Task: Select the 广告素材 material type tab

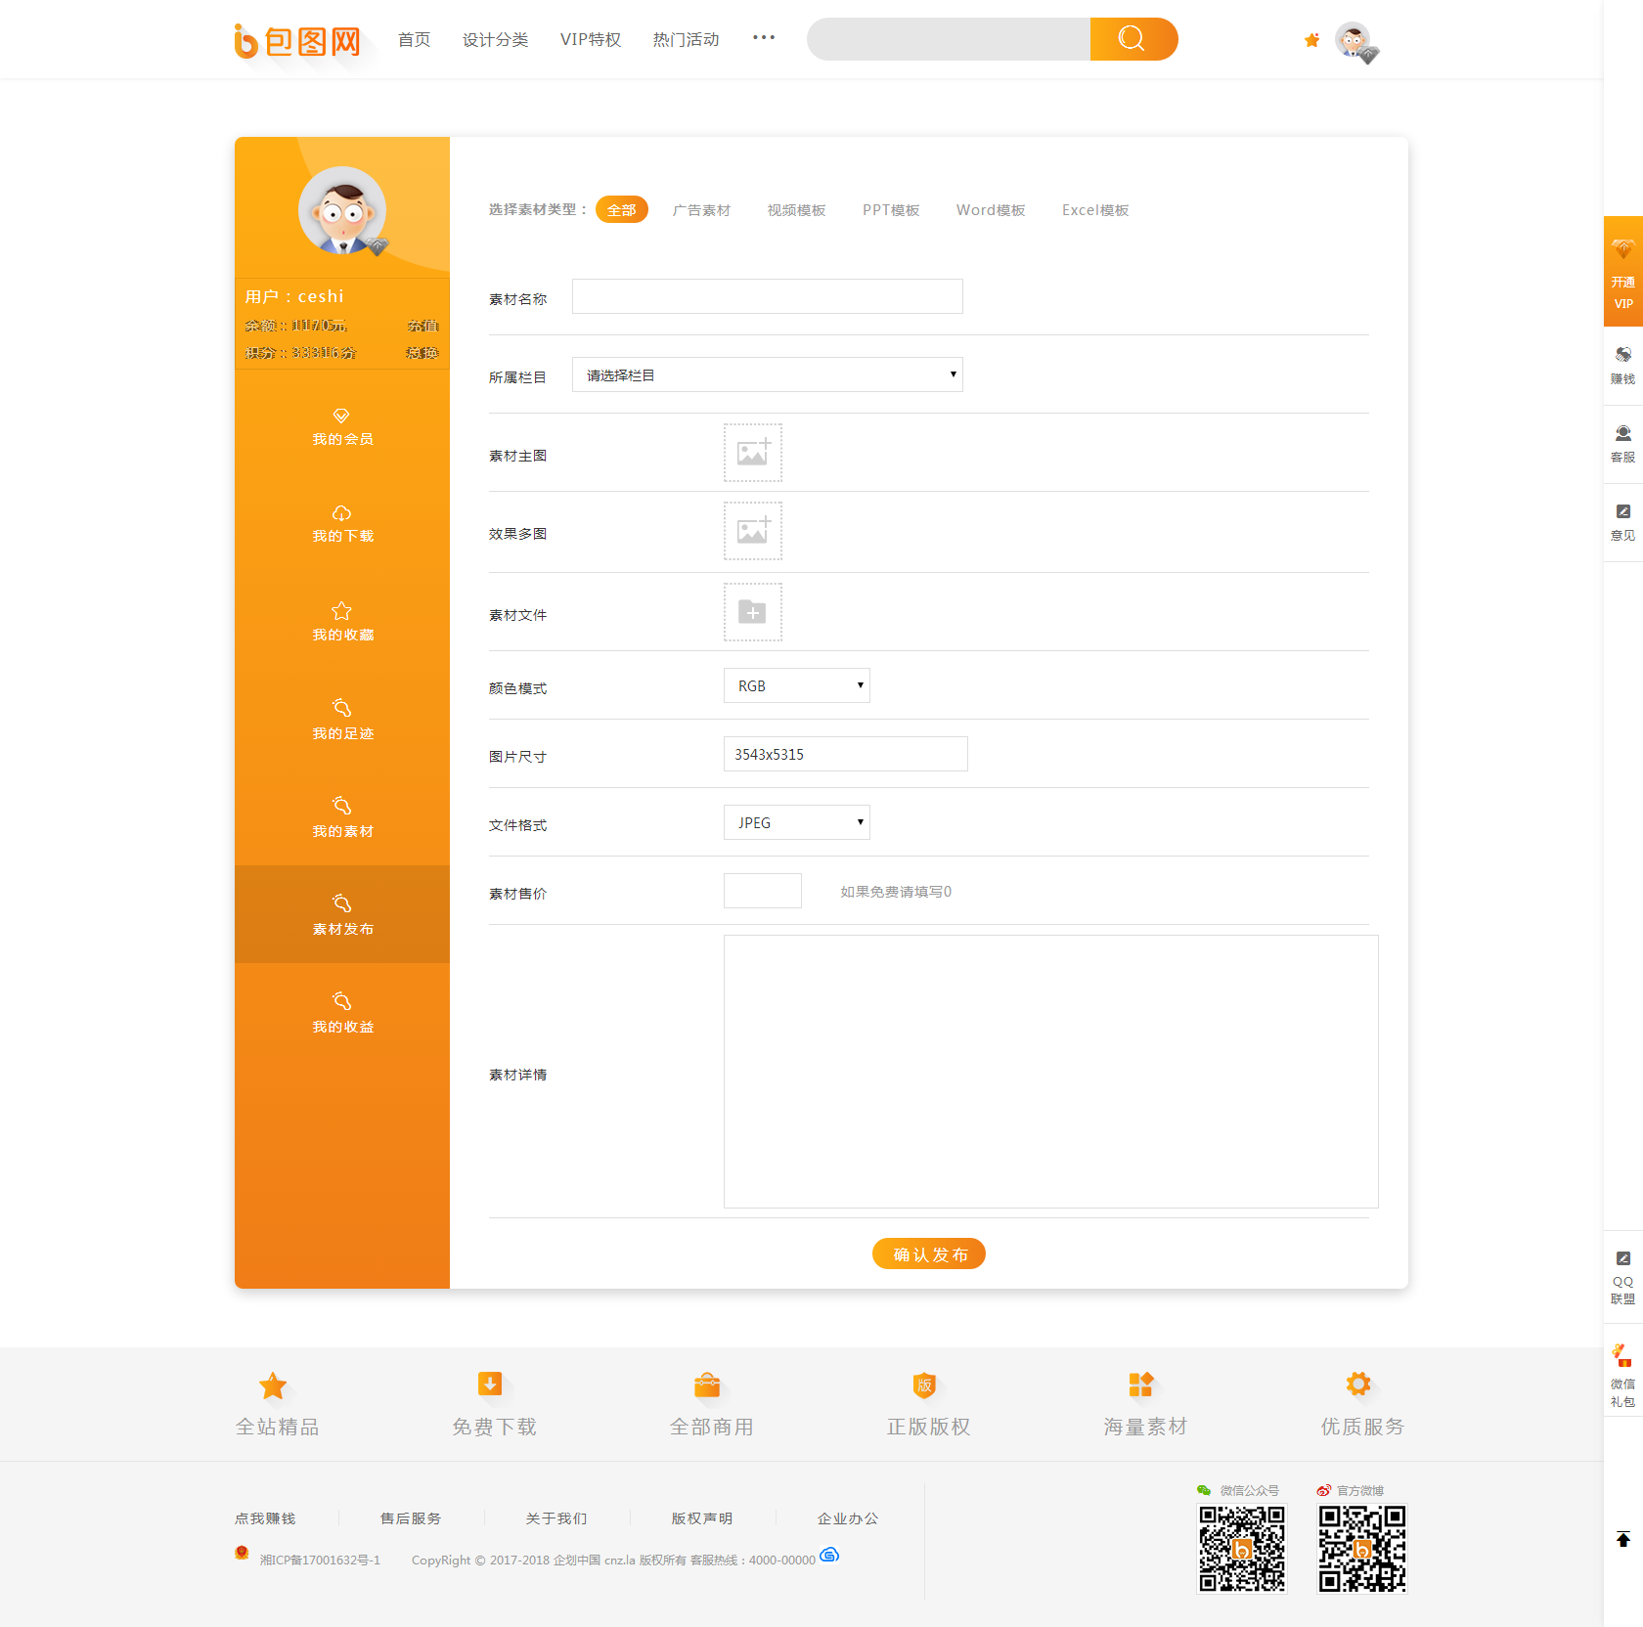Action: (x=701, y=210)
